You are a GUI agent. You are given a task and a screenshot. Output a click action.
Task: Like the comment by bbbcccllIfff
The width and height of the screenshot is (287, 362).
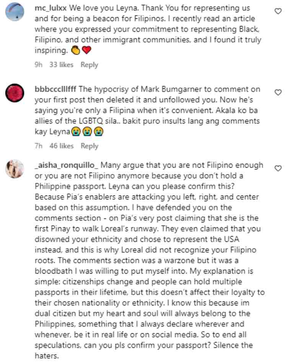pyautogui.click(x=279, y=92)
